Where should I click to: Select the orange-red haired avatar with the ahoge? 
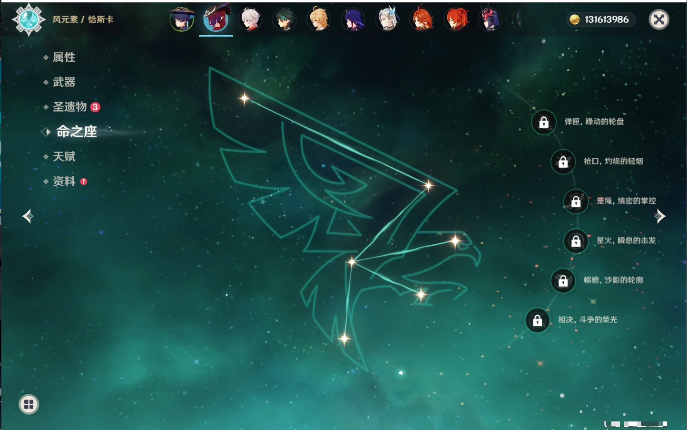[x=422, y=19]
